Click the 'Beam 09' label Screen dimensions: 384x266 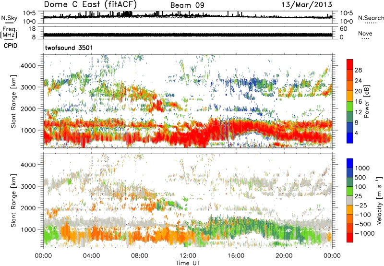tap(187, 5)
